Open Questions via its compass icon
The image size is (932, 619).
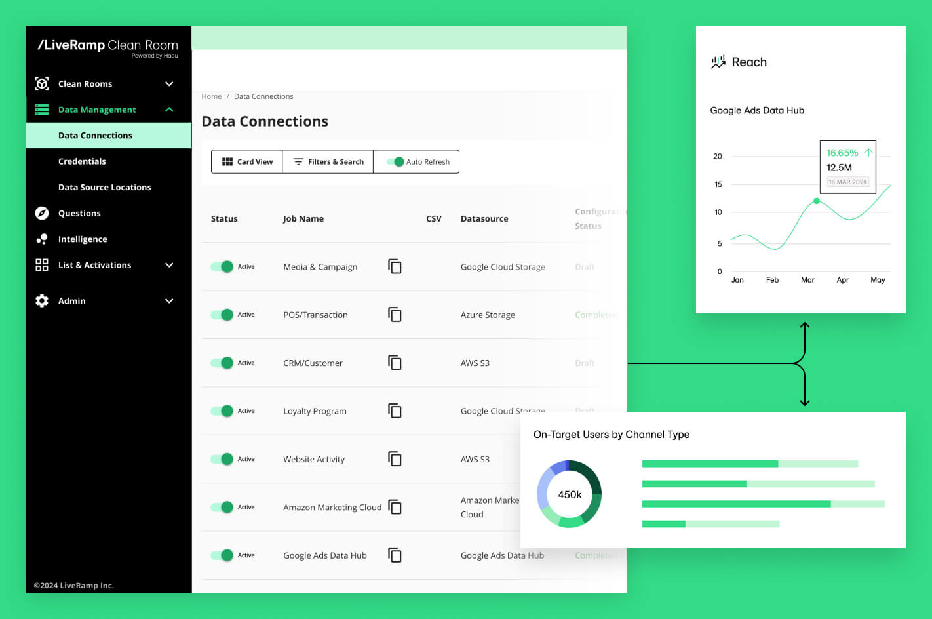coord(41,213)
